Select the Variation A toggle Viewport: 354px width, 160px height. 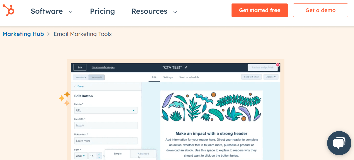coord(81,77)
